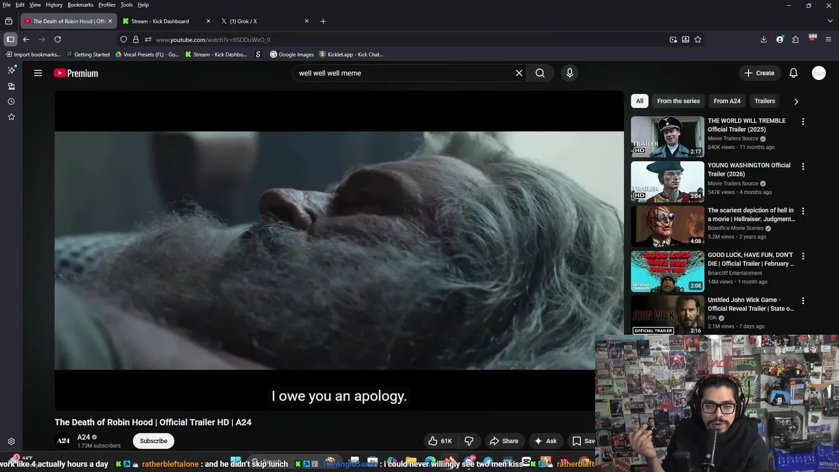Viewport: 839px width, 472px height.
Task: Open a new browser tab
Action: pos(322,21)
